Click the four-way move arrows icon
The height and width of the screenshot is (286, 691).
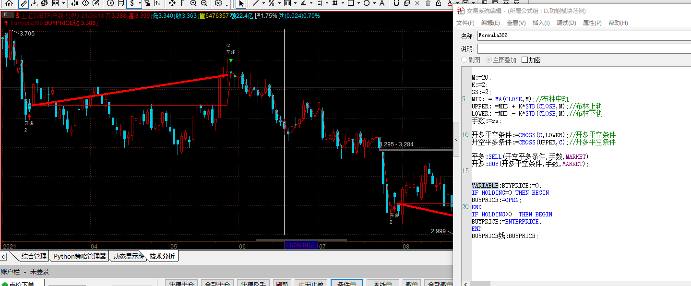point(172,3)
